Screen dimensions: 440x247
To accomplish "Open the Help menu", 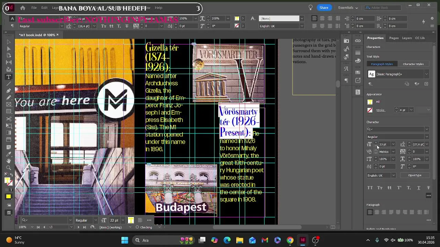I will (158, 8).
